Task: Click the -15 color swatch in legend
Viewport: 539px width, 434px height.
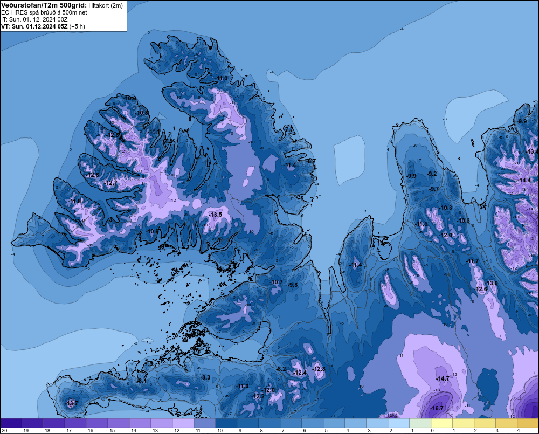Action: [118, 423]
